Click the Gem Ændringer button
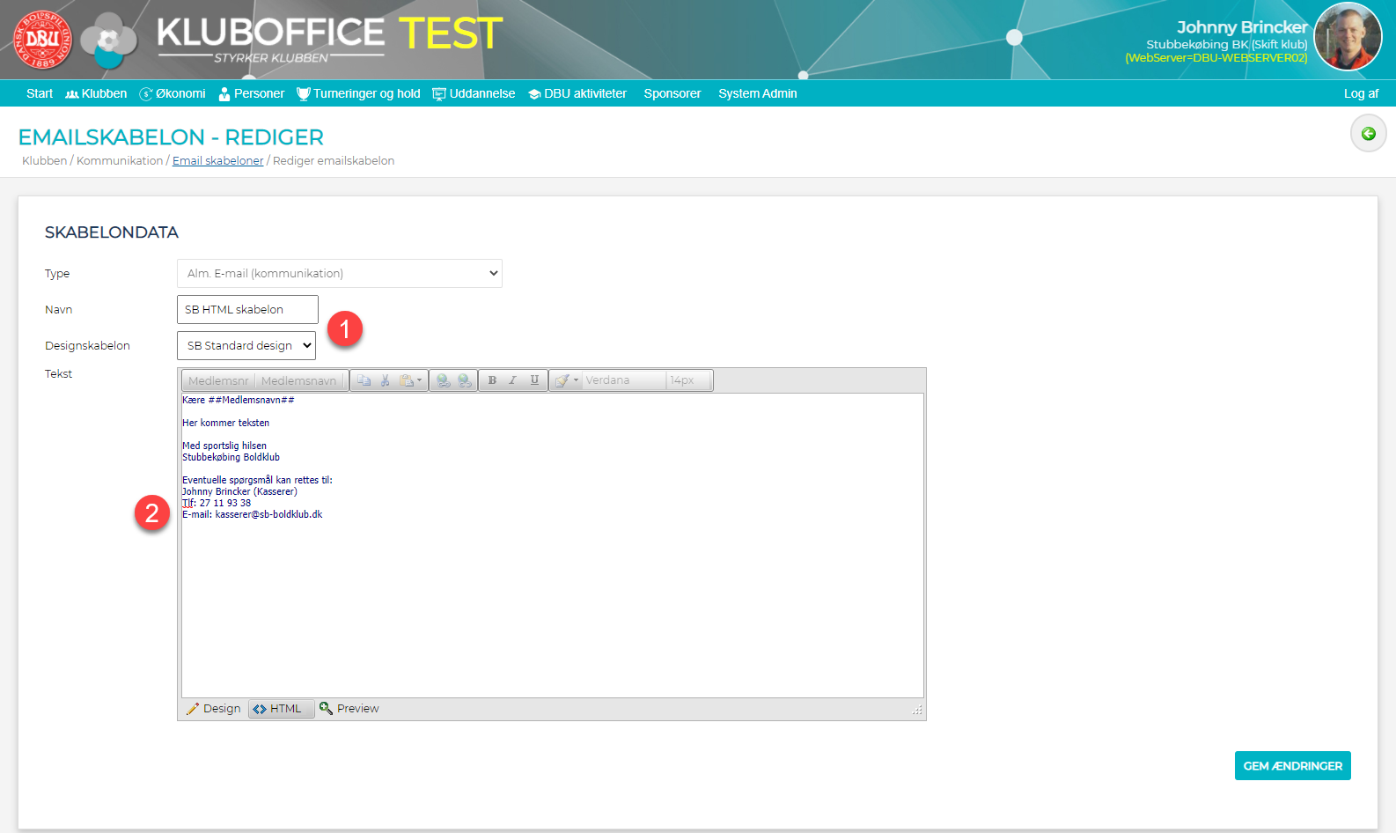Viewport: 1396px width, 833px height. (x=1292, y=766)
